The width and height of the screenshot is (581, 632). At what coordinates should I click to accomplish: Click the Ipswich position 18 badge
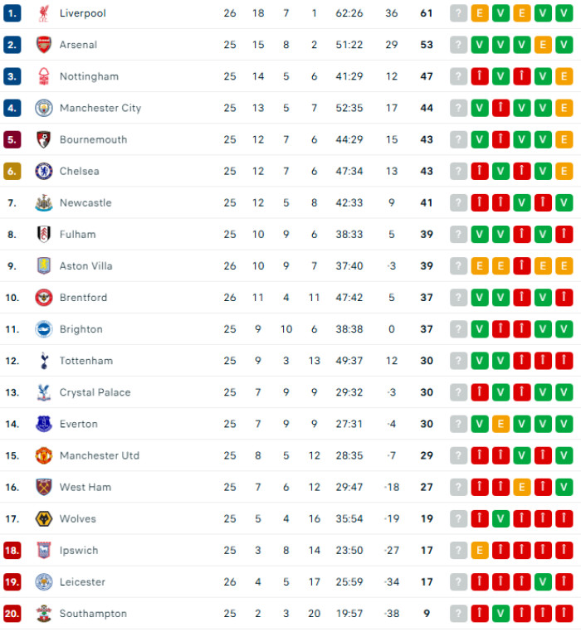12,550
